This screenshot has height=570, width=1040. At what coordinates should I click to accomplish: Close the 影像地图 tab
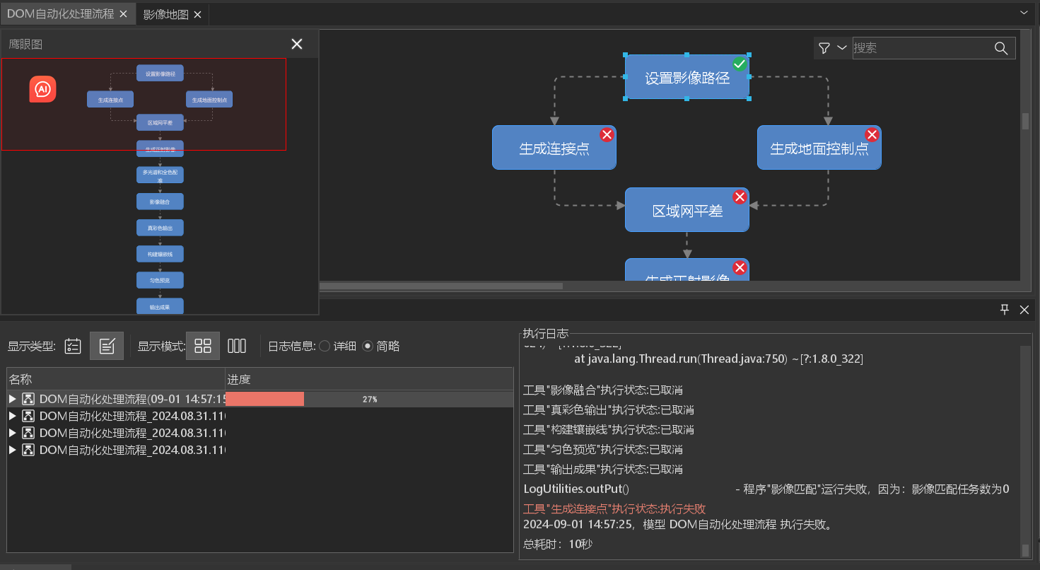click(x=197, y=14)
